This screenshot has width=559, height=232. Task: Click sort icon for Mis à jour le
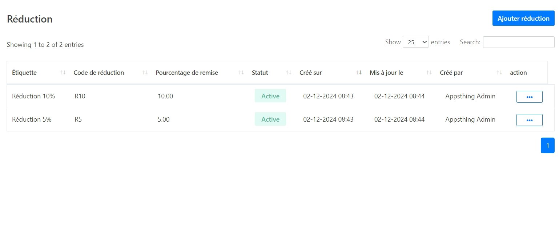pyautogui.click(x=429, y=73)
